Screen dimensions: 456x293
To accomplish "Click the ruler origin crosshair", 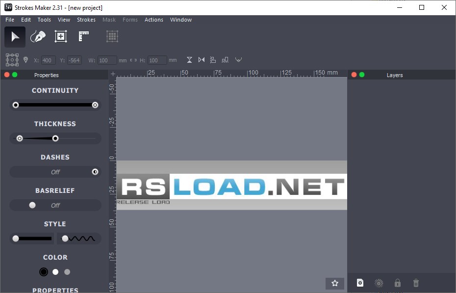I will [x=113, y=74].
